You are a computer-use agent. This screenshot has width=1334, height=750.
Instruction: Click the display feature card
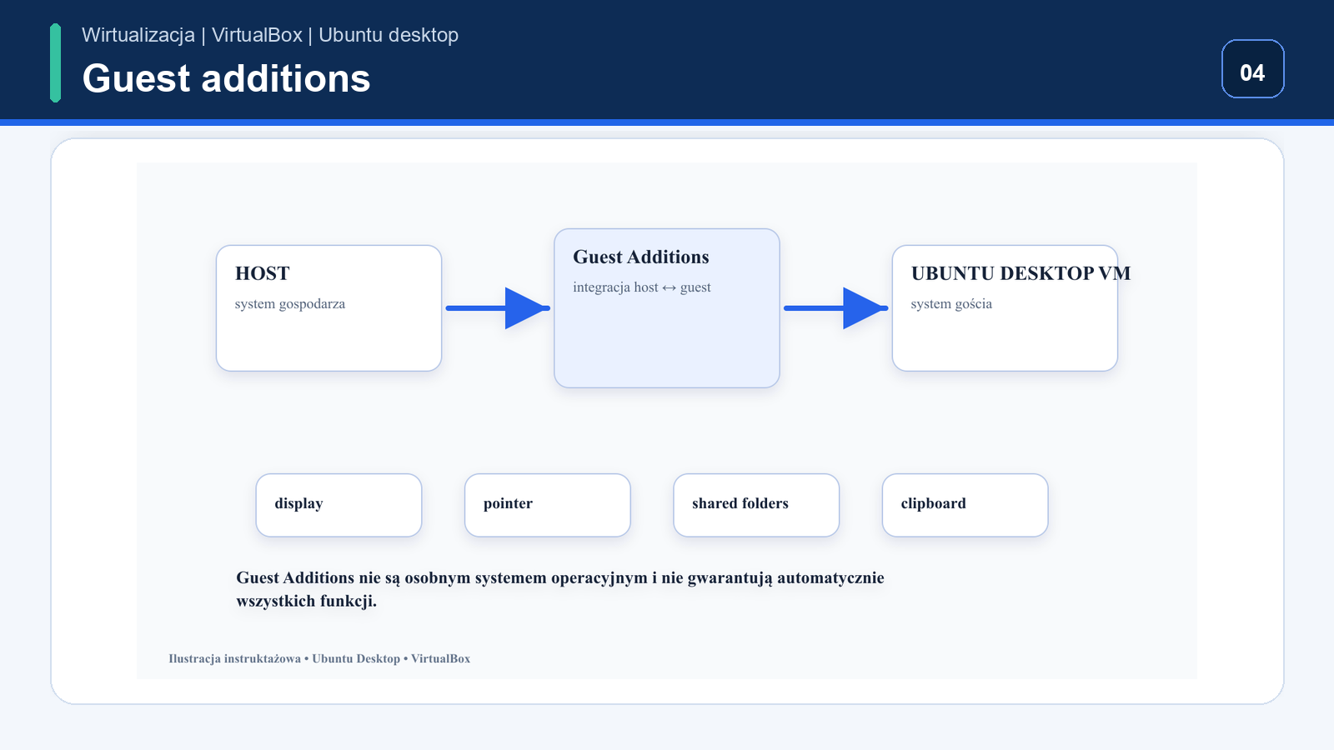(x=339, y=505)
